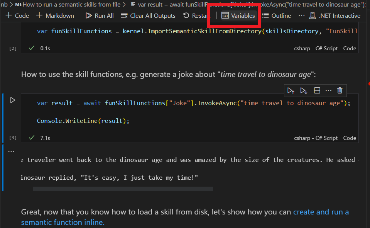Execute cell and below icon
This screenshot has width=370, height=228.
(304, 90)
